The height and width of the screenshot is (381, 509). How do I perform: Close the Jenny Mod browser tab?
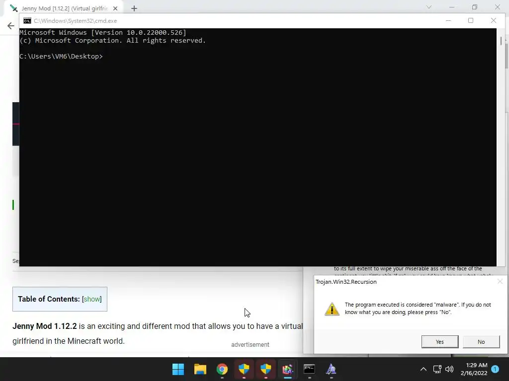(x=115, y=8)
